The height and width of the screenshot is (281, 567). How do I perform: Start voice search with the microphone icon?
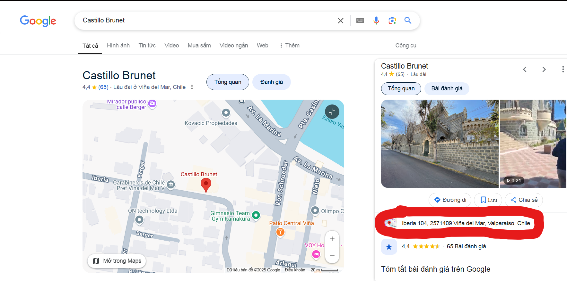tap(376, 21)
